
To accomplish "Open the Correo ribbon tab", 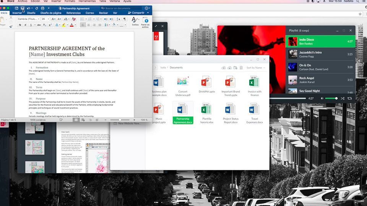I will click(89, 13).
